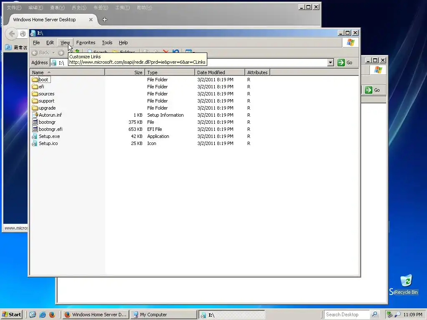Click the red Delete toolbar icon
Screen dimensions: 427x320
coord(165,51)
